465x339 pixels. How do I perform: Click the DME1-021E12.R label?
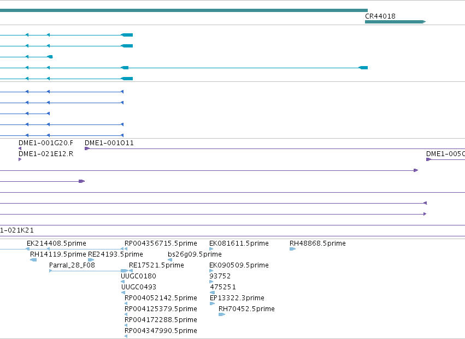point(46,154)
